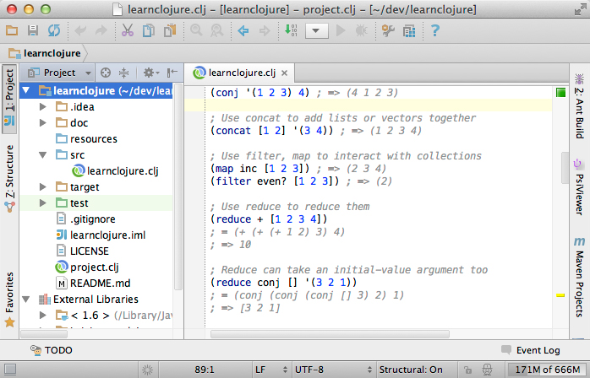Select the LICENSE file
The image size is (590, 378).
click(x=82, y=251)
